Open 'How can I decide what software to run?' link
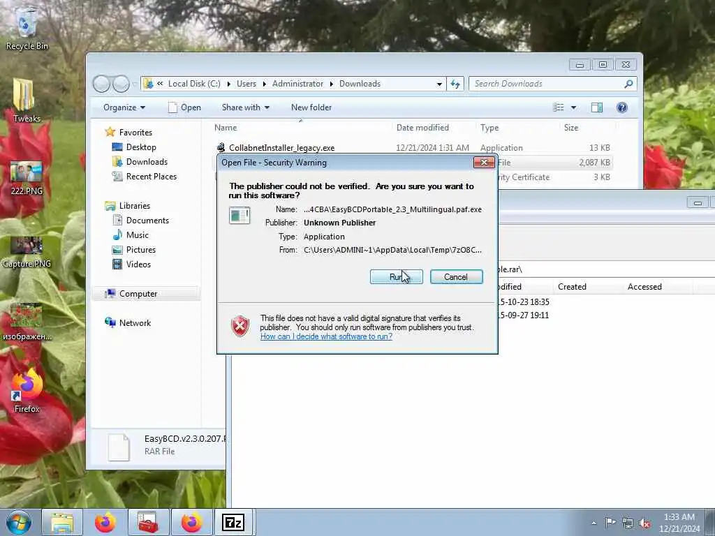 click(326, 336)
